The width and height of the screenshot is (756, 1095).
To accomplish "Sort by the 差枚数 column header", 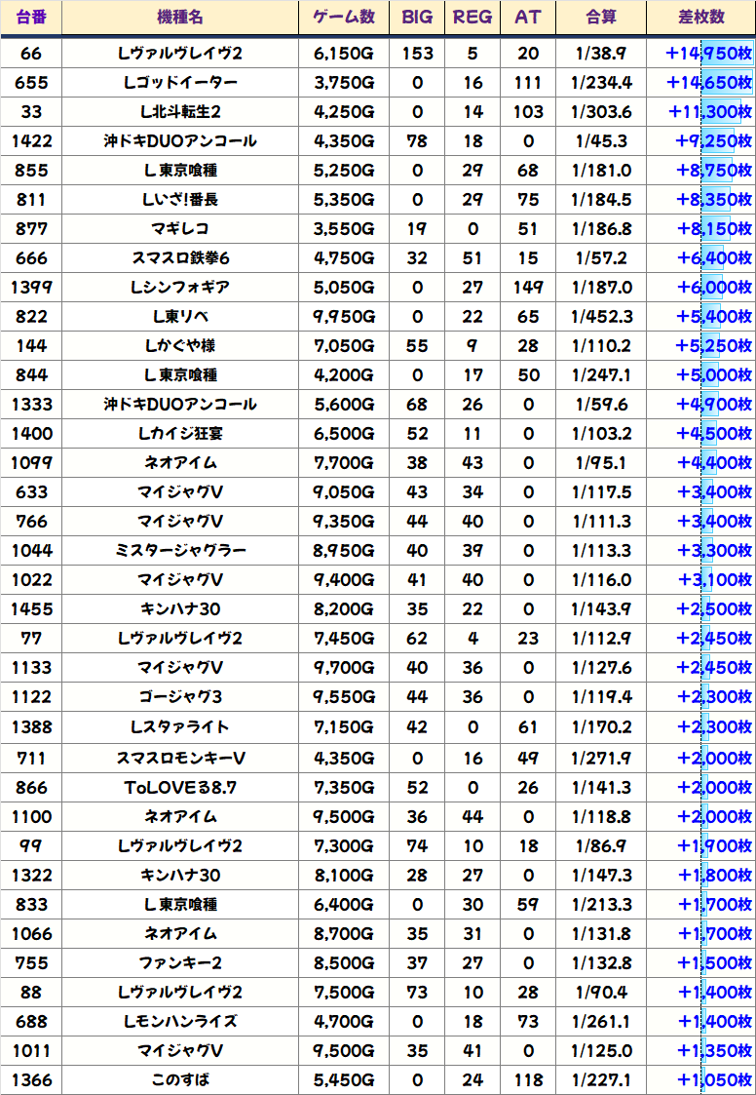I will (700, 18).
